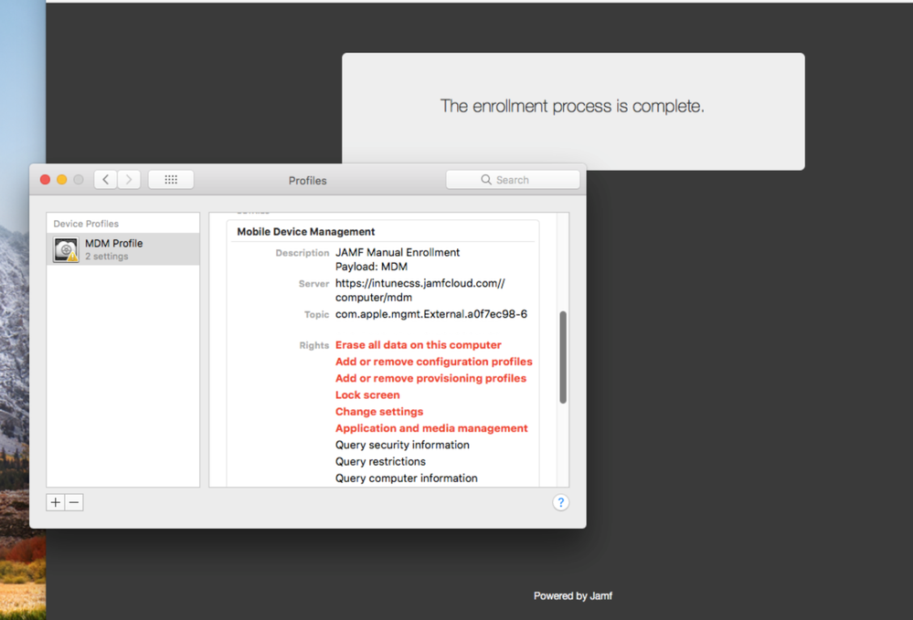Click 'Erase all data on this computer'
The width and height of the screenshot is (913, 620).
[x=418, y=345]
